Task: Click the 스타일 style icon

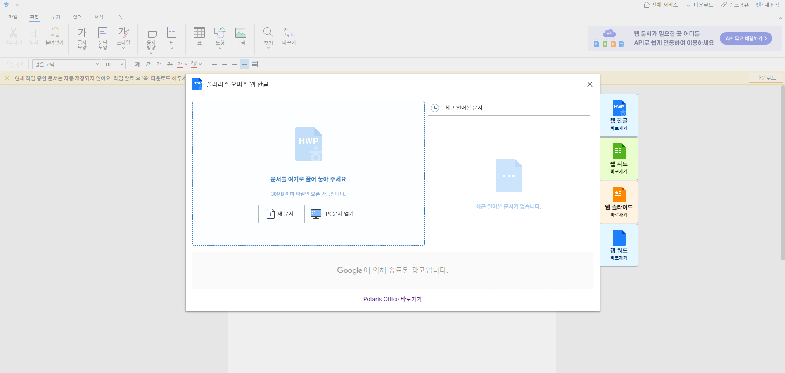Action: click(x=123, y=33)
